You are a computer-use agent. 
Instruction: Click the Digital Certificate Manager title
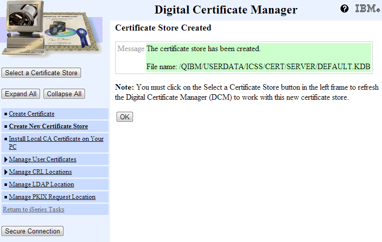click(226, 10)
